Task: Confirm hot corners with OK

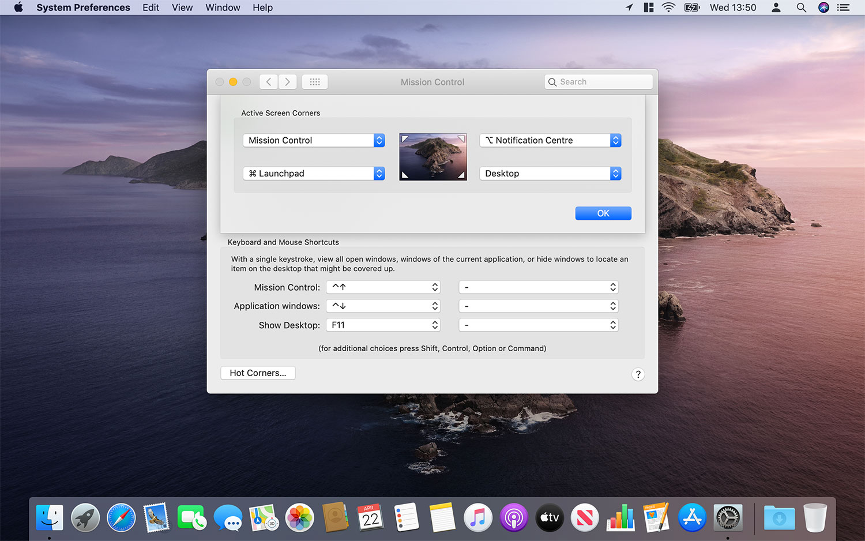Action: [x=603, y=213]
